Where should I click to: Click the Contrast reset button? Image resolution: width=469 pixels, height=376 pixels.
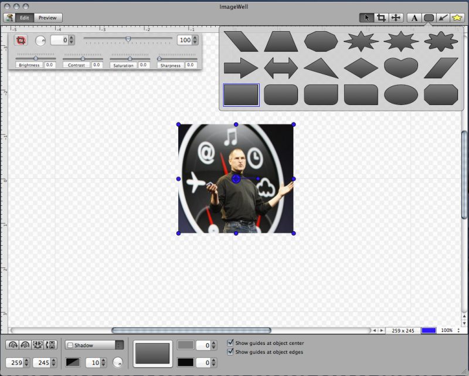tap(77, 65)
